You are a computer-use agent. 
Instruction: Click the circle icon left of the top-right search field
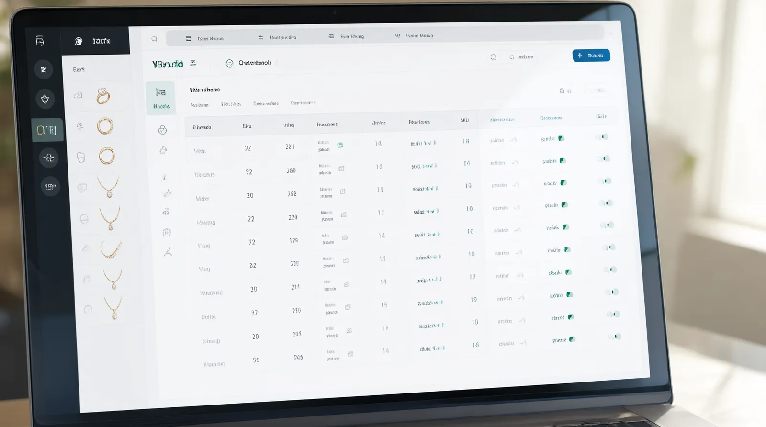click(494, 57)
